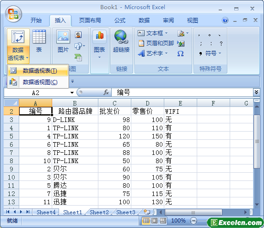Screen dimensions: 264x228
Task: Open the Text Box (文本框) dropdown arrow
Action: pyautogui.click(x=166, y=33)
